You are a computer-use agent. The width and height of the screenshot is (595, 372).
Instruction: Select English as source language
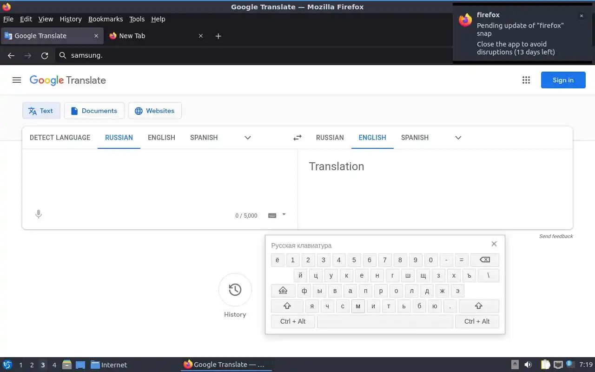[x=161, y=138]
